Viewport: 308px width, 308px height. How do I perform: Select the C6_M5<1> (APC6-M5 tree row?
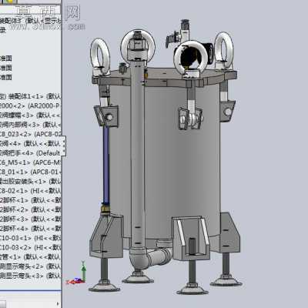tap(30, 162)
